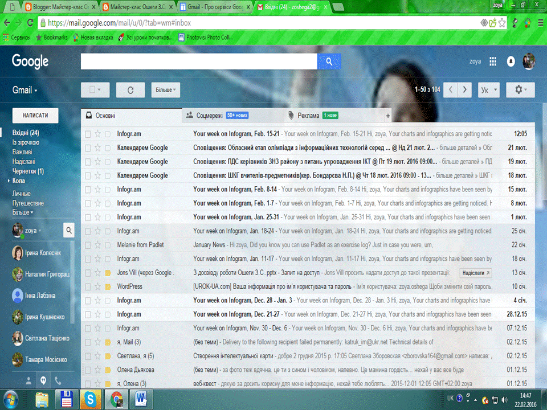This screenshot has width=547, height=410.
Task: Select checkbox for Светлана, я (5) message
Action: [x=88, y=356]
